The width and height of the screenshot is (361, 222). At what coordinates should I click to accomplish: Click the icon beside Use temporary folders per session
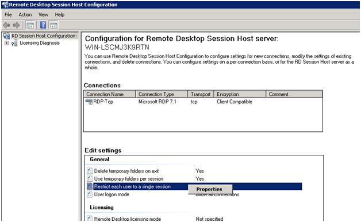click(90, 178)
